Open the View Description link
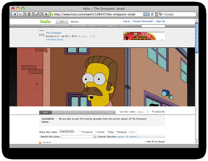 coord(55,40)
